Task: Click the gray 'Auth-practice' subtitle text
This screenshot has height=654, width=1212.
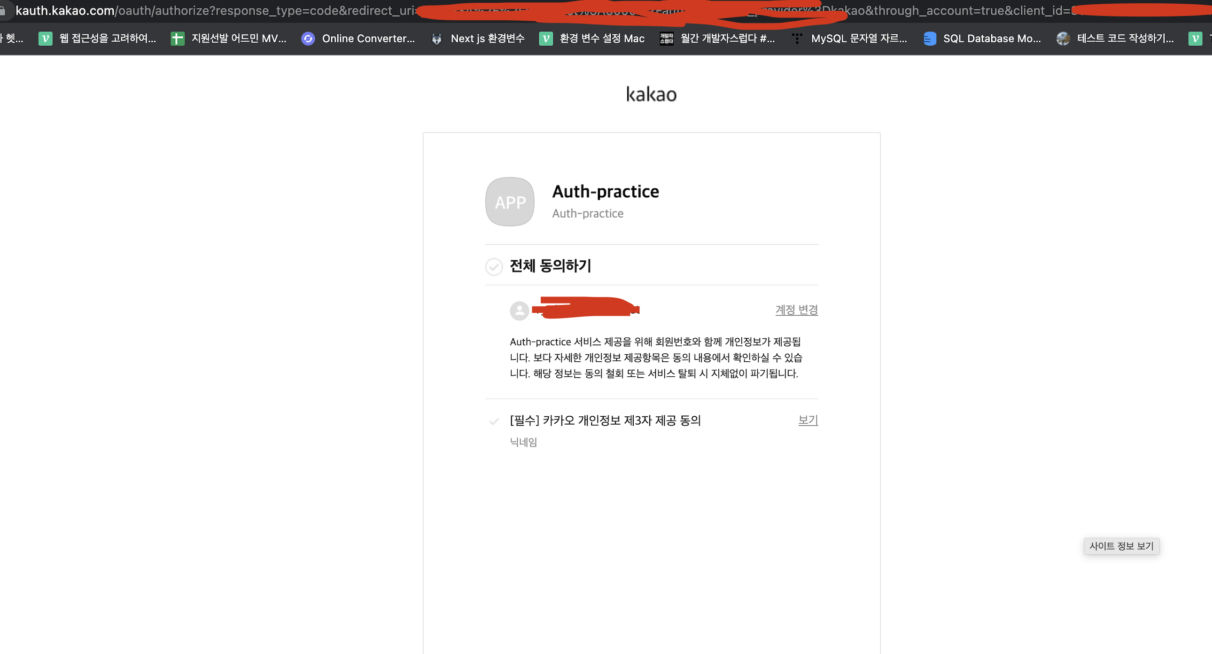Action: point(588,214)
